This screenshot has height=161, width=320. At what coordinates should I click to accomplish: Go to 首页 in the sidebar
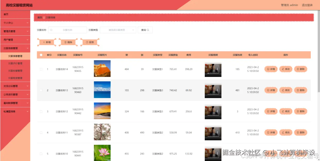(x=15, y=14)
